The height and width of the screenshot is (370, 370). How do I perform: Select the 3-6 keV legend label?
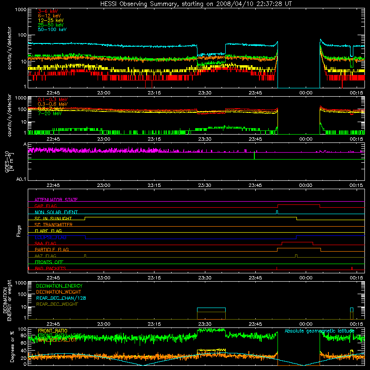tap(48, 11)
